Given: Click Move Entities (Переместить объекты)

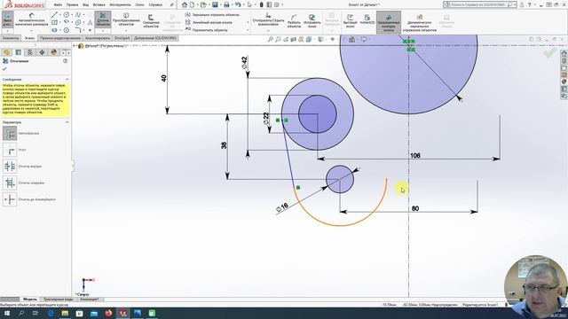Looking at the screenshot, I should tap(207, 30).
